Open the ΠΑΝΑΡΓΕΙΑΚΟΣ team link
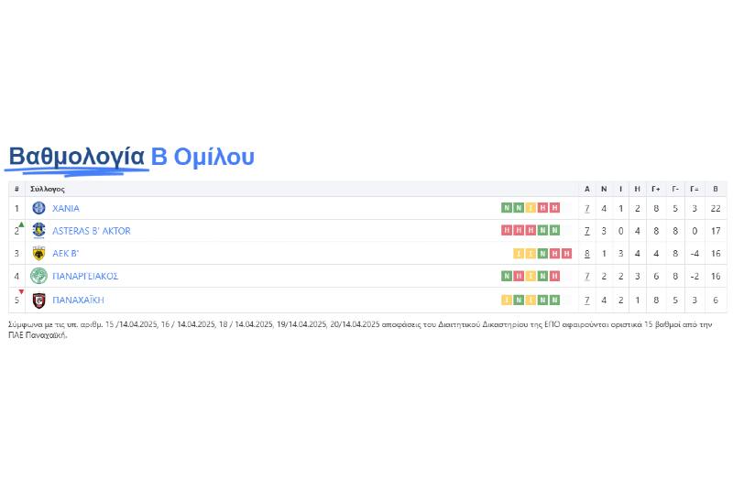Image resolution: width=733 pixels, height=481 pixels. [x=85, y=276]
